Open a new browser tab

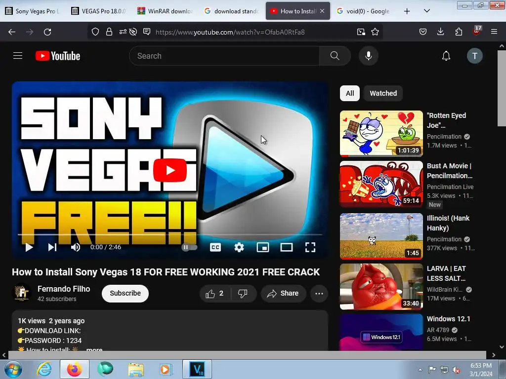point(407,11)
